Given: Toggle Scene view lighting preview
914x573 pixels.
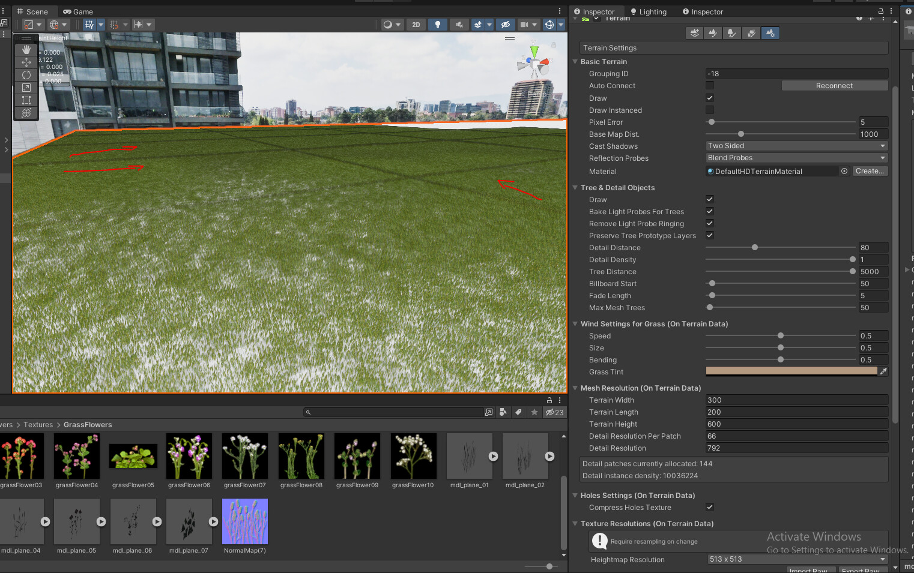Looking at the screenshot, I should point(437,24).
